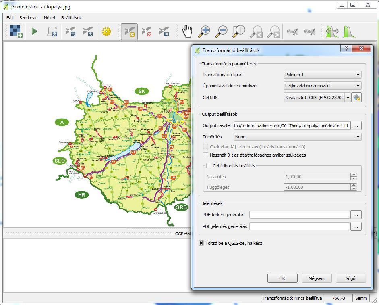
Task: Select the Zoom out magnifier
Action: click(x=222, y=31)
